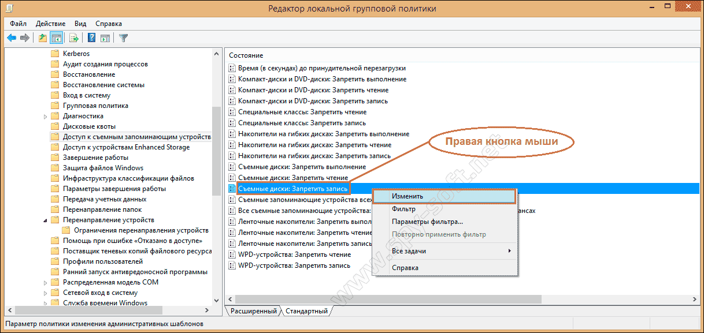Open Help via the blue question mark icon
The image size is (704, 333).
coord(91,38)
